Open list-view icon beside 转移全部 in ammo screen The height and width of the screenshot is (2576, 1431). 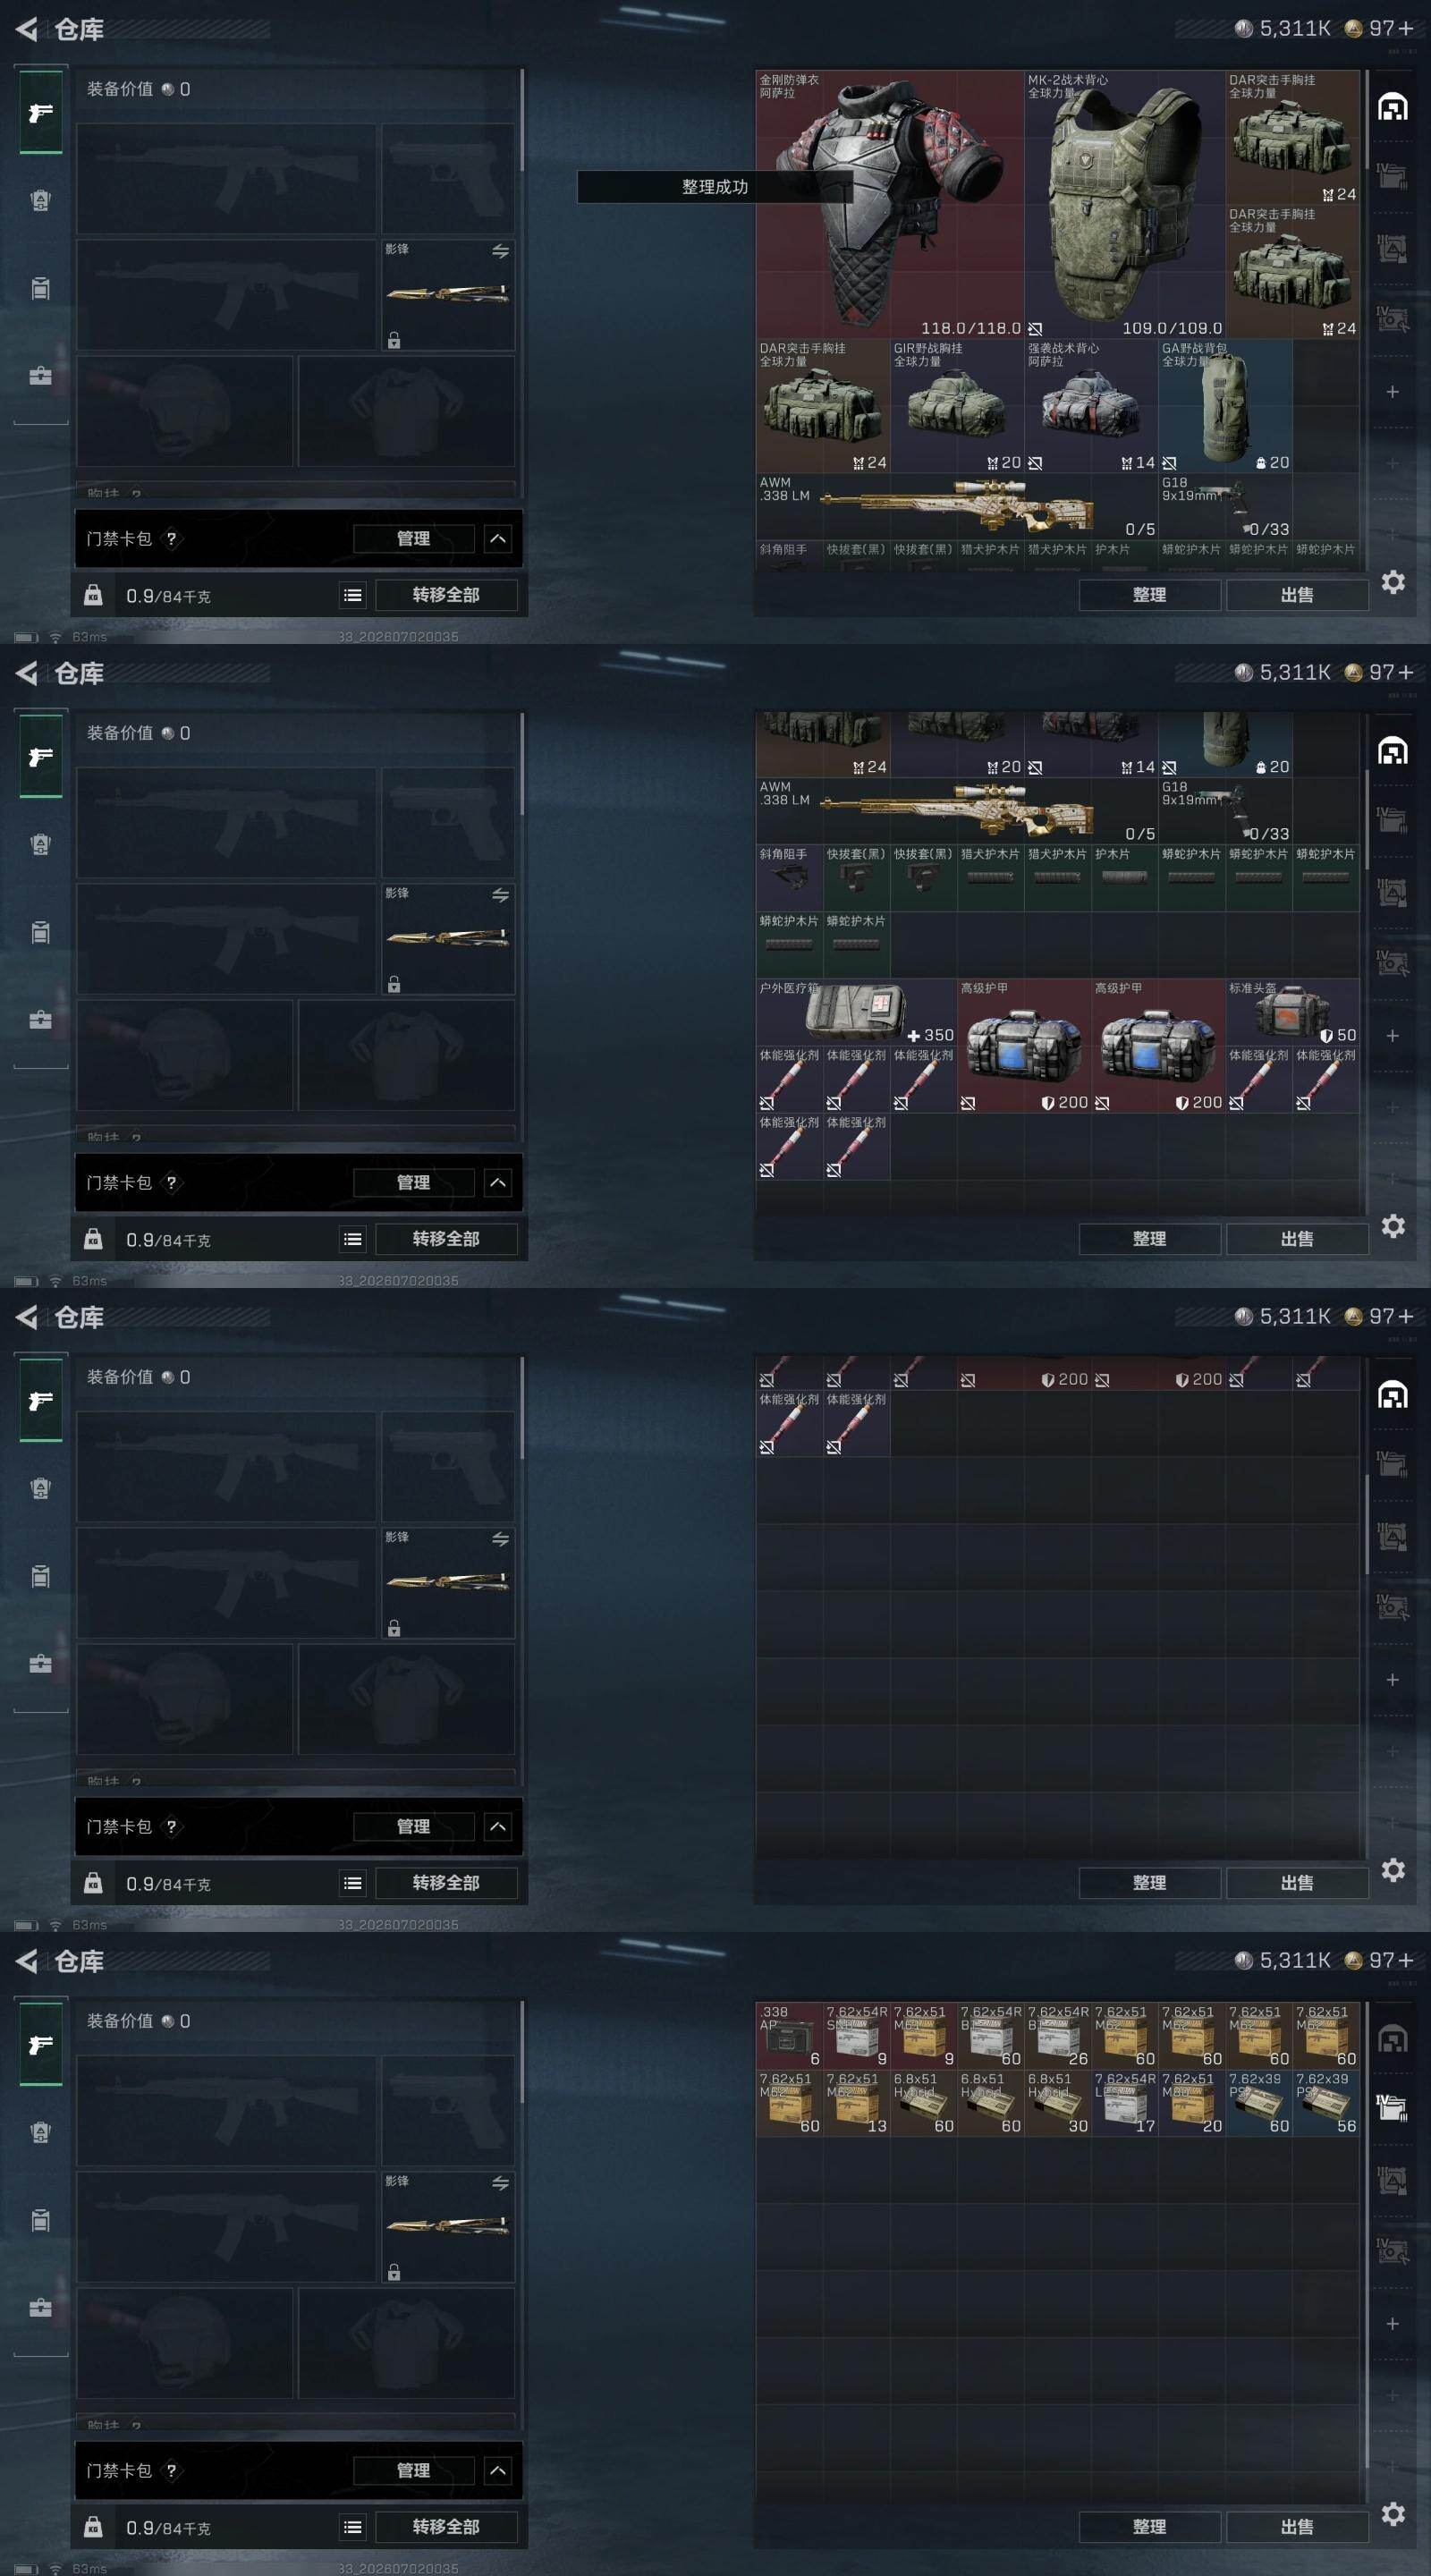pyautogui.click(x=353, y=2527)
